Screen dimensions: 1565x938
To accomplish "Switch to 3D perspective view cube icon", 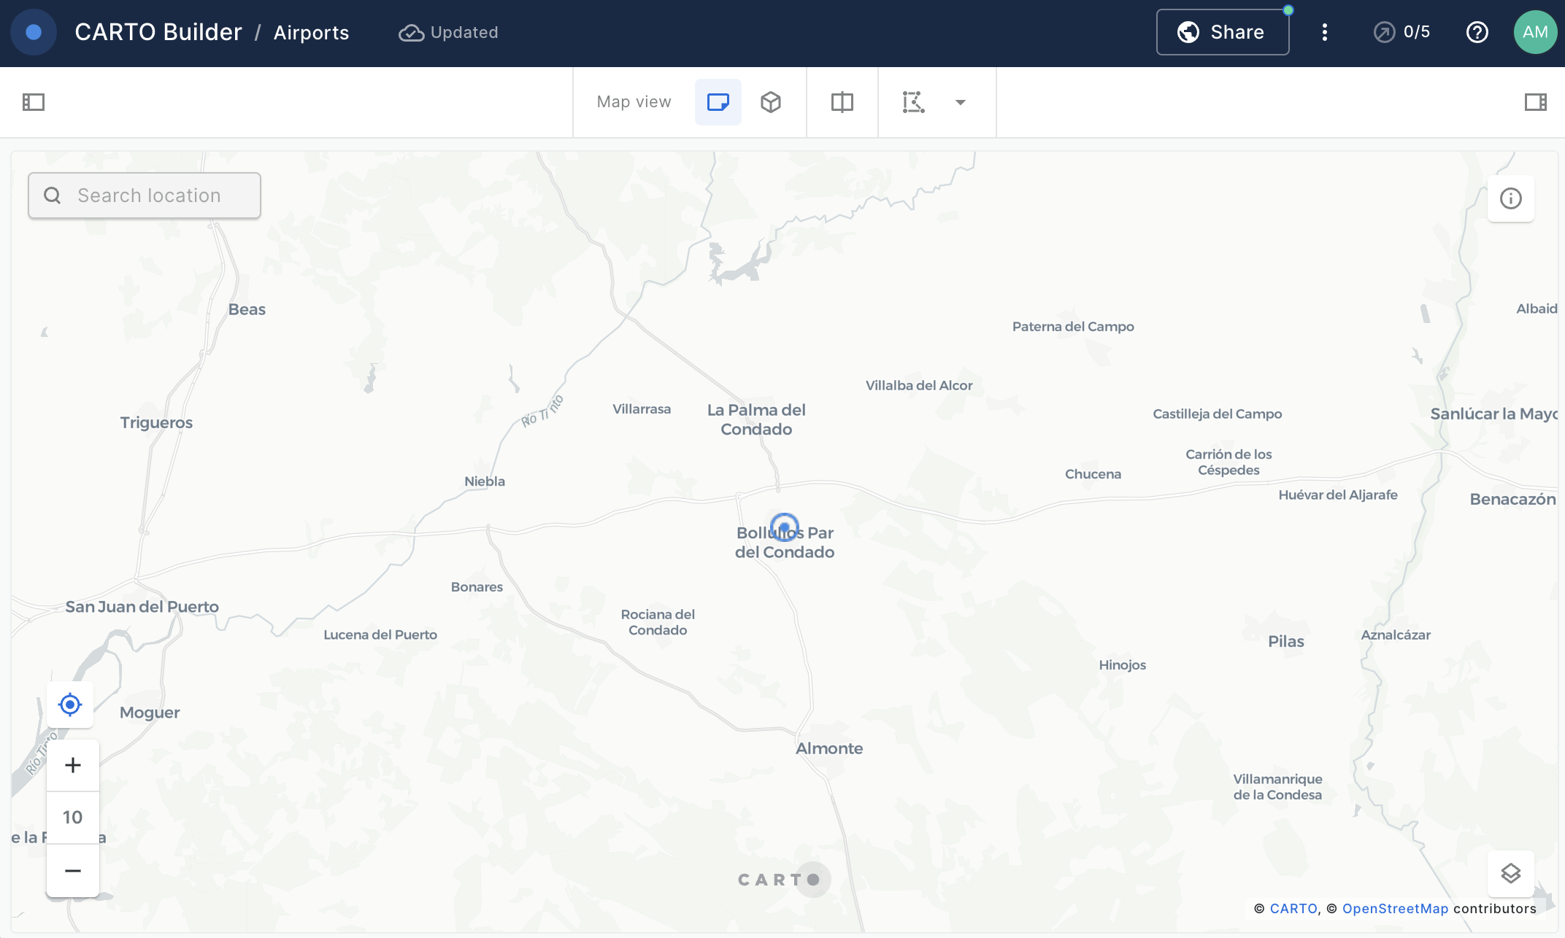I will tap(771, 102).
